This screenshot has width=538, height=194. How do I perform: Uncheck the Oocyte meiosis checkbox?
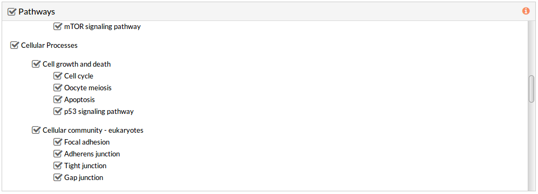tap(58, 88)
